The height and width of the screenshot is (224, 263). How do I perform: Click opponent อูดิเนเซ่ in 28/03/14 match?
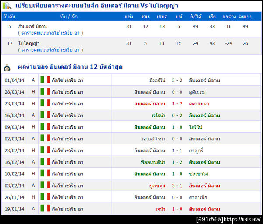click(x=197, y=92)
